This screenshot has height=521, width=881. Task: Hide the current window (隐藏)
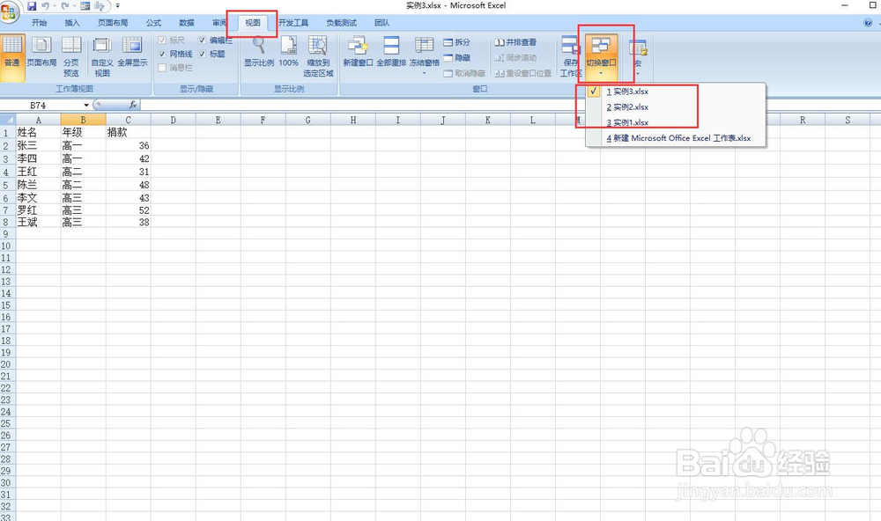[x=456, y=58]
